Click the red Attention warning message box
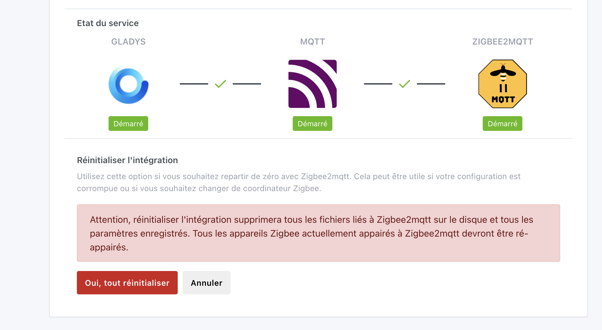Screen dimensions: 602x330 (x=319, y=233)
